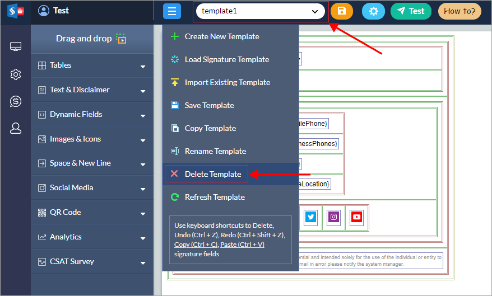Image resolution: width=492 pixels, height=296 pixels.
Task: Click the Twitter icon in signature
Action: pos(310,217)
